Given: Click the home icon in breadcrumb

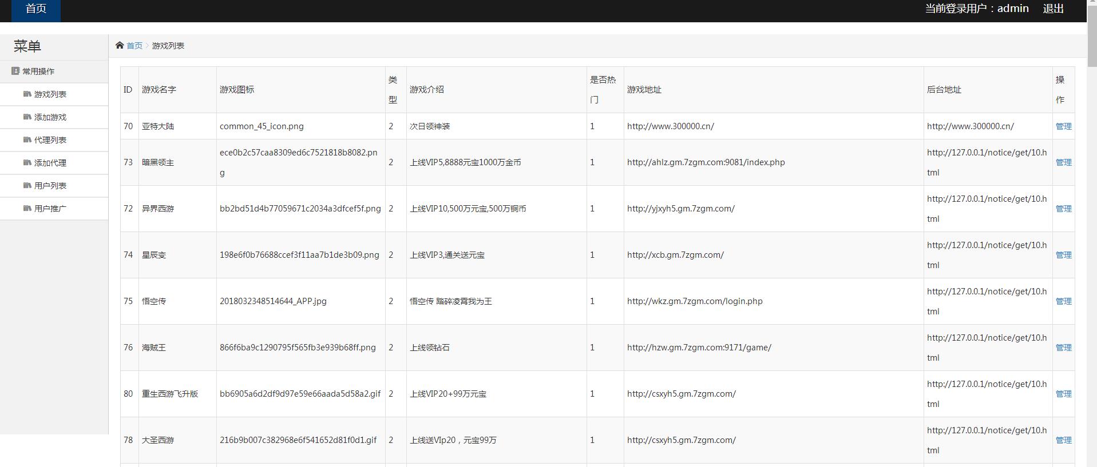Looking at the screenshot, I should click(119, 45).
